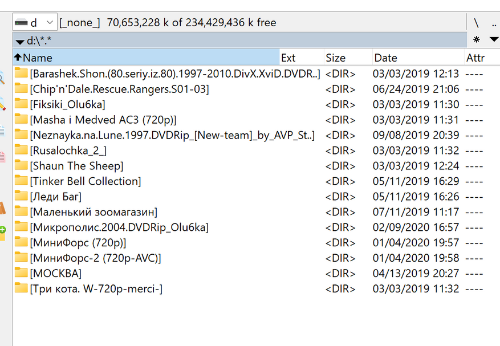Sort by the Attr column header
Viewport: 500px width, 346px height.
coord(475,58)
